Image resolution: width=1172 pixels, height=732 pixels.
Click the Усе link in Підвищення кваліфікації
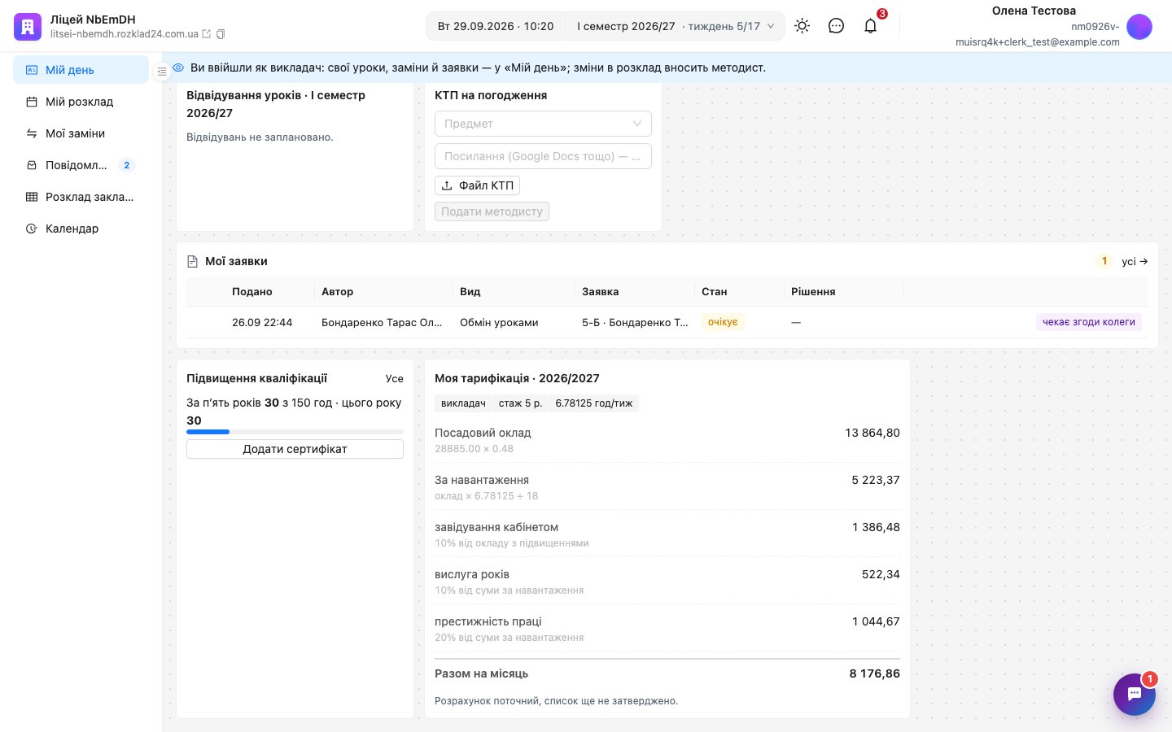click(x=395, y=378)
